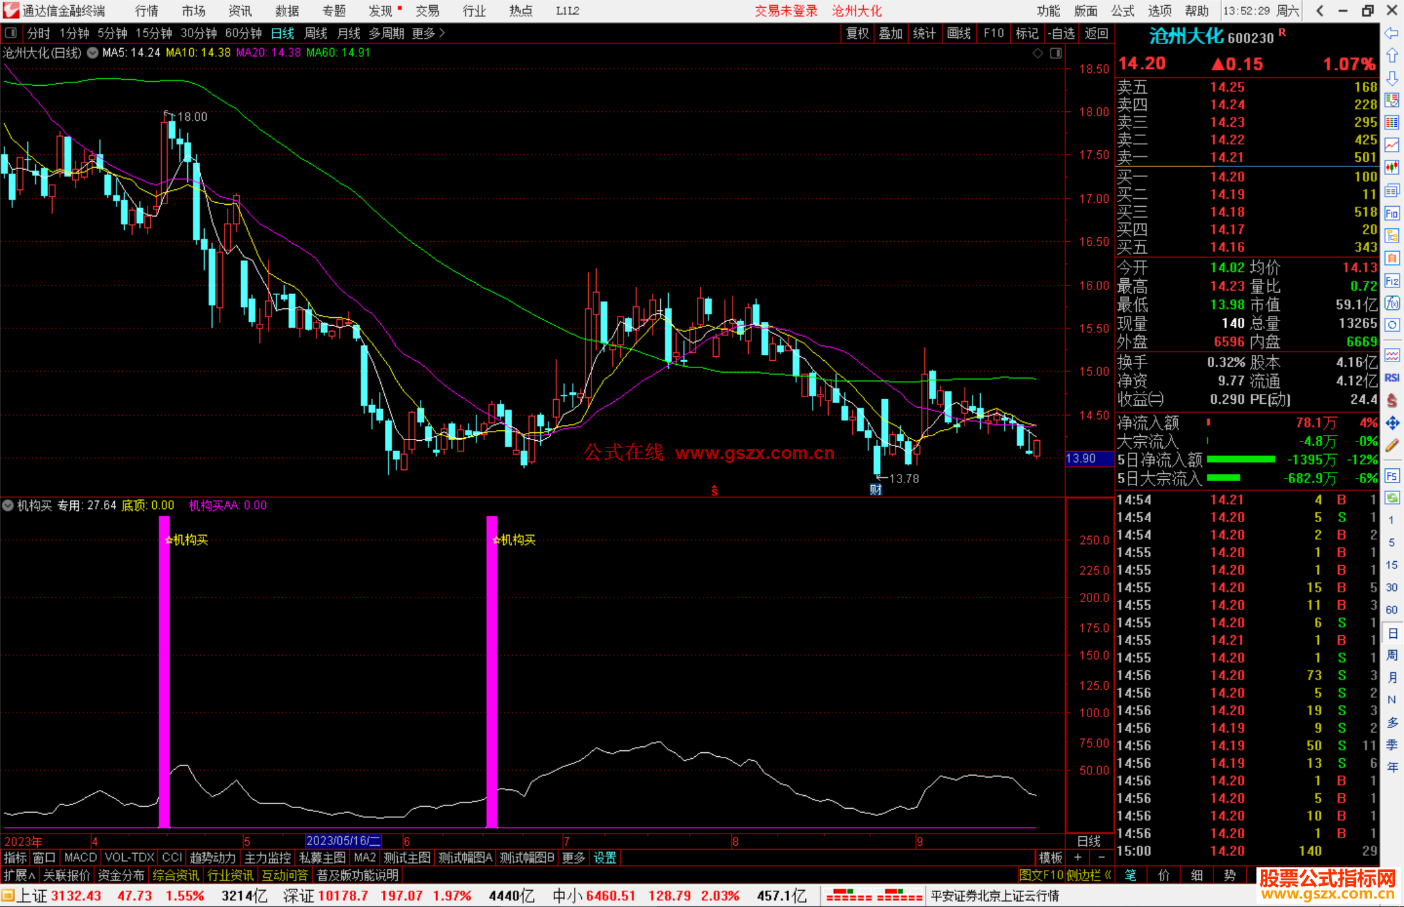1404x907 pixels.
Task: Open the candlestick chart icon in sidebar
Action: click(1392, 167)
